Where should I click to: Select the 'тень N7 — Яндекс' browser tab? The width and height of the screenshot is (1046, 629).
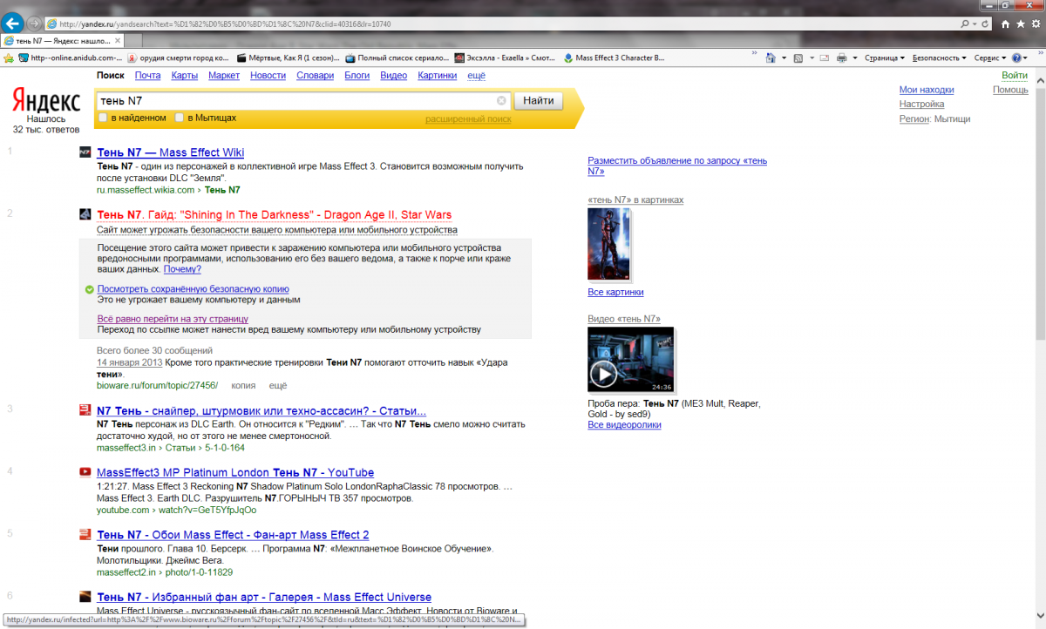tap(61, 40)
